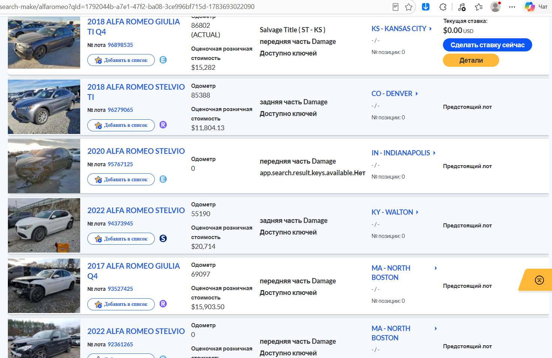
Task: Click the E badge for lot 96898535
Action: coord(163,60)
